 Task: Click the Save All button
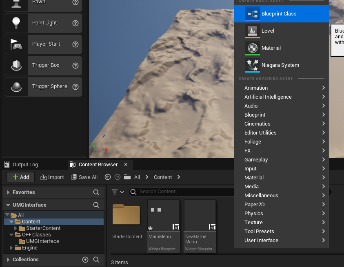coord(84,177)
